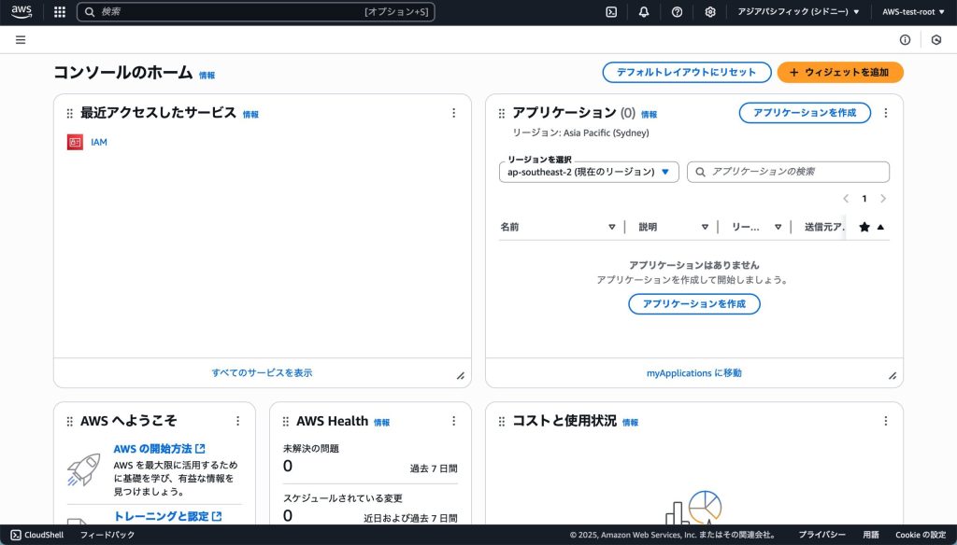
Task: Click フィードバック in the footer
Action: pyautogui.click(x=107, y=535)
